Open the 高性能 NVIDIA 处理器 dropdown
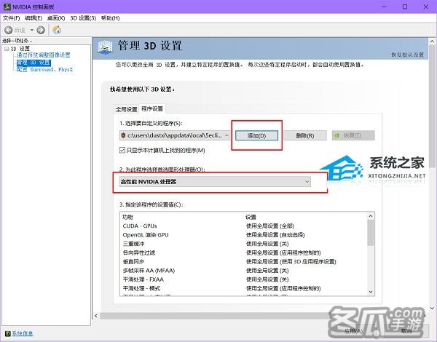This screenshot has width=437, height=342. 215,182
